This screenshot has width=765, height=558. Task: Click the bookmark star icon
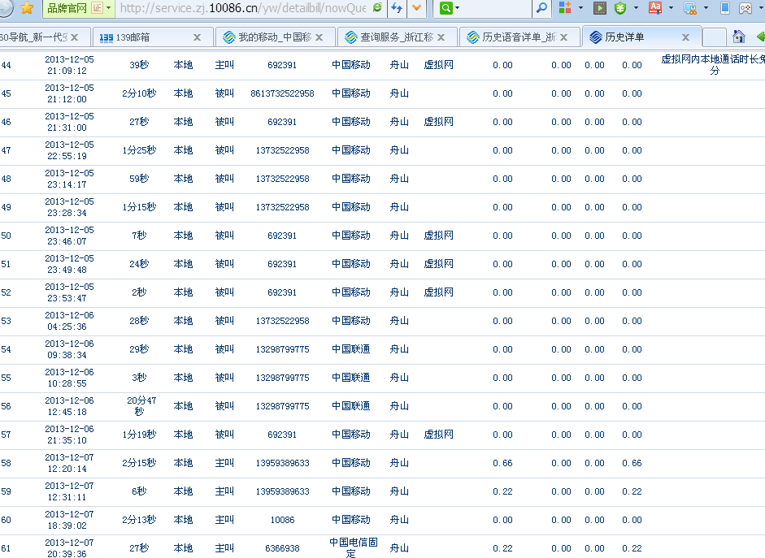27,8
